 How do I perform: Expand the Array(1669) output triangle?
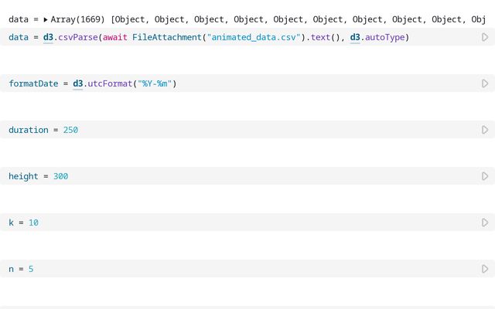[x=46, y=19]
